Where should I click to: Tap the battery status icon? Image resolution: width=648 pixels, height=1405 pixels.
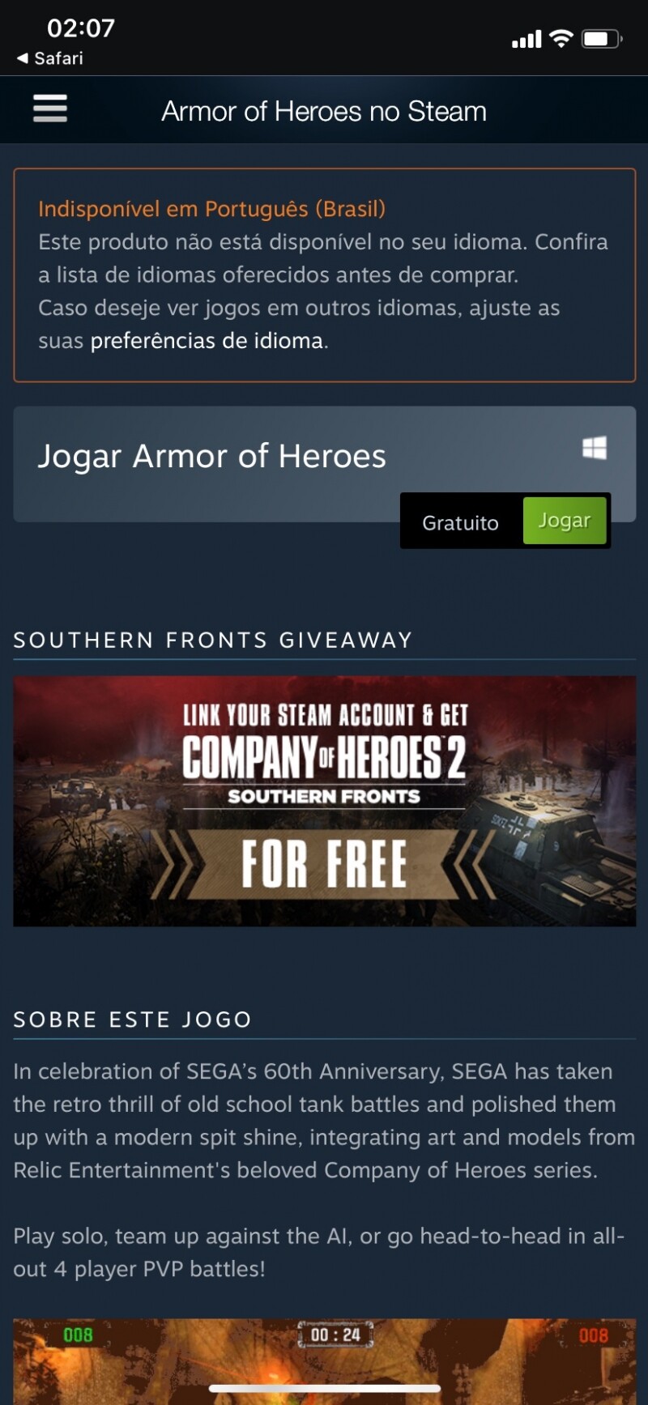point(602,39)
